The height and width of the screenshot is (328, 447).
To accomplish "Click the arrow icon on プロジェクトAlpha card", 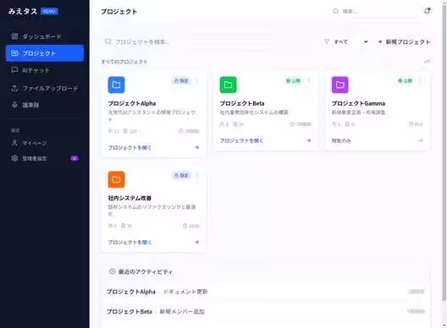I will tap(196, 147).
